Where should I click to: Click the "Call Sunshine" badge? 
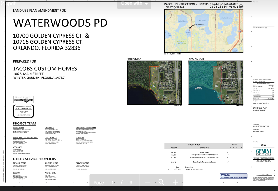(23, 109)
